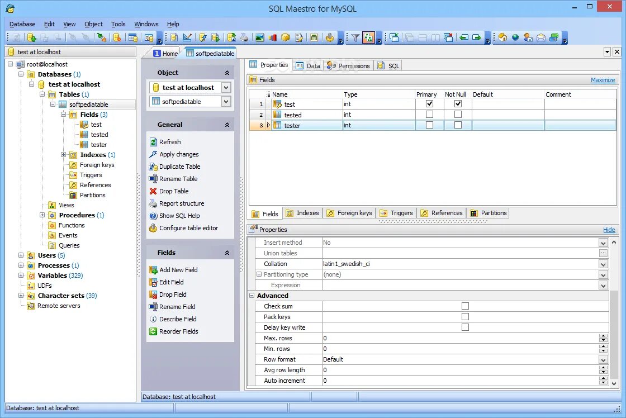Expand the Users node in tree

coord(21,255)
